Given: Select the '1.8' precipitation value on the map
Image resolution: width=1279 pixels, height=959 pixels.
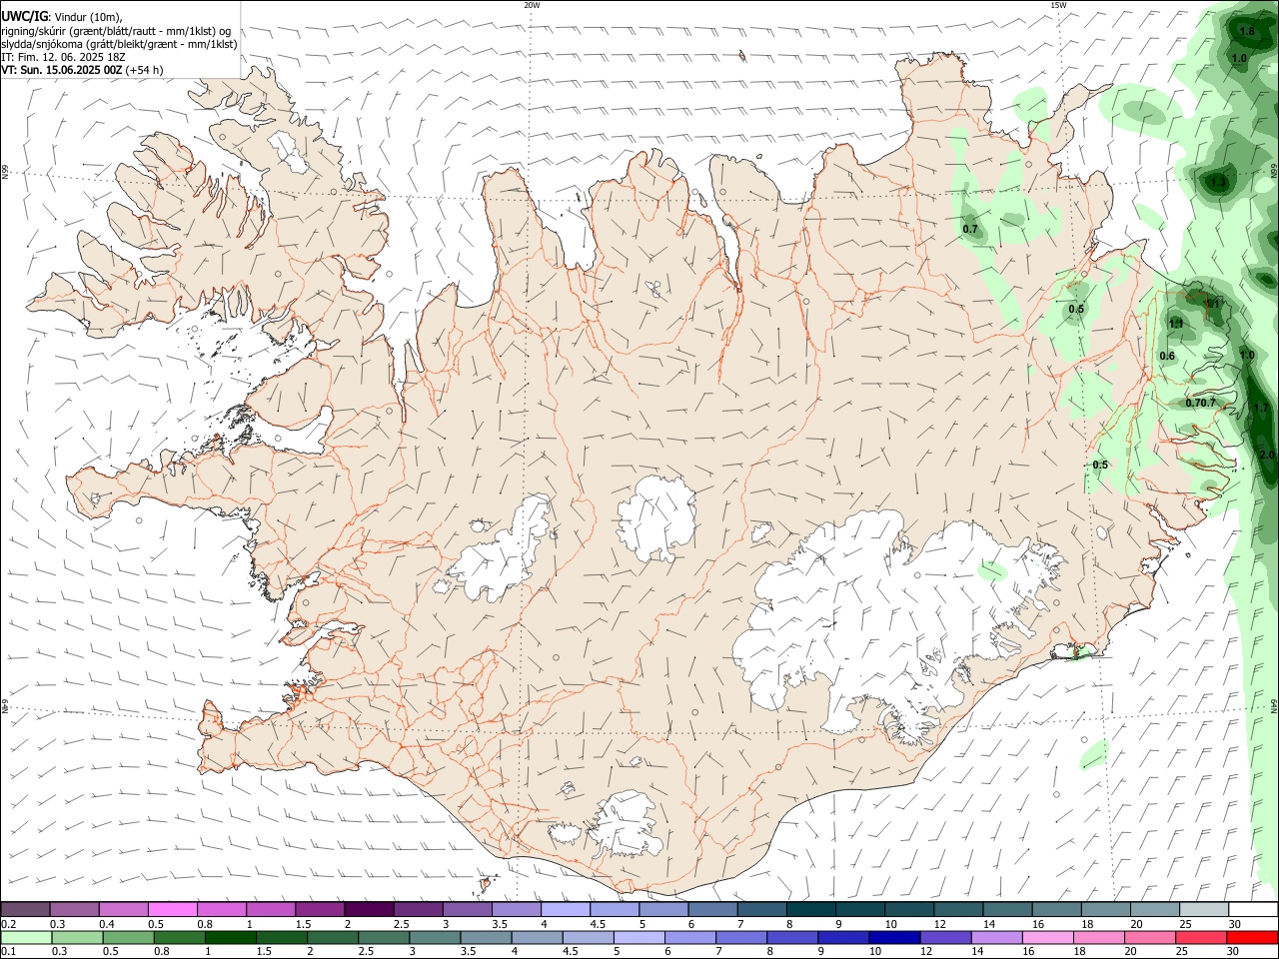Looking at the screenshot, I should 1247,32.
